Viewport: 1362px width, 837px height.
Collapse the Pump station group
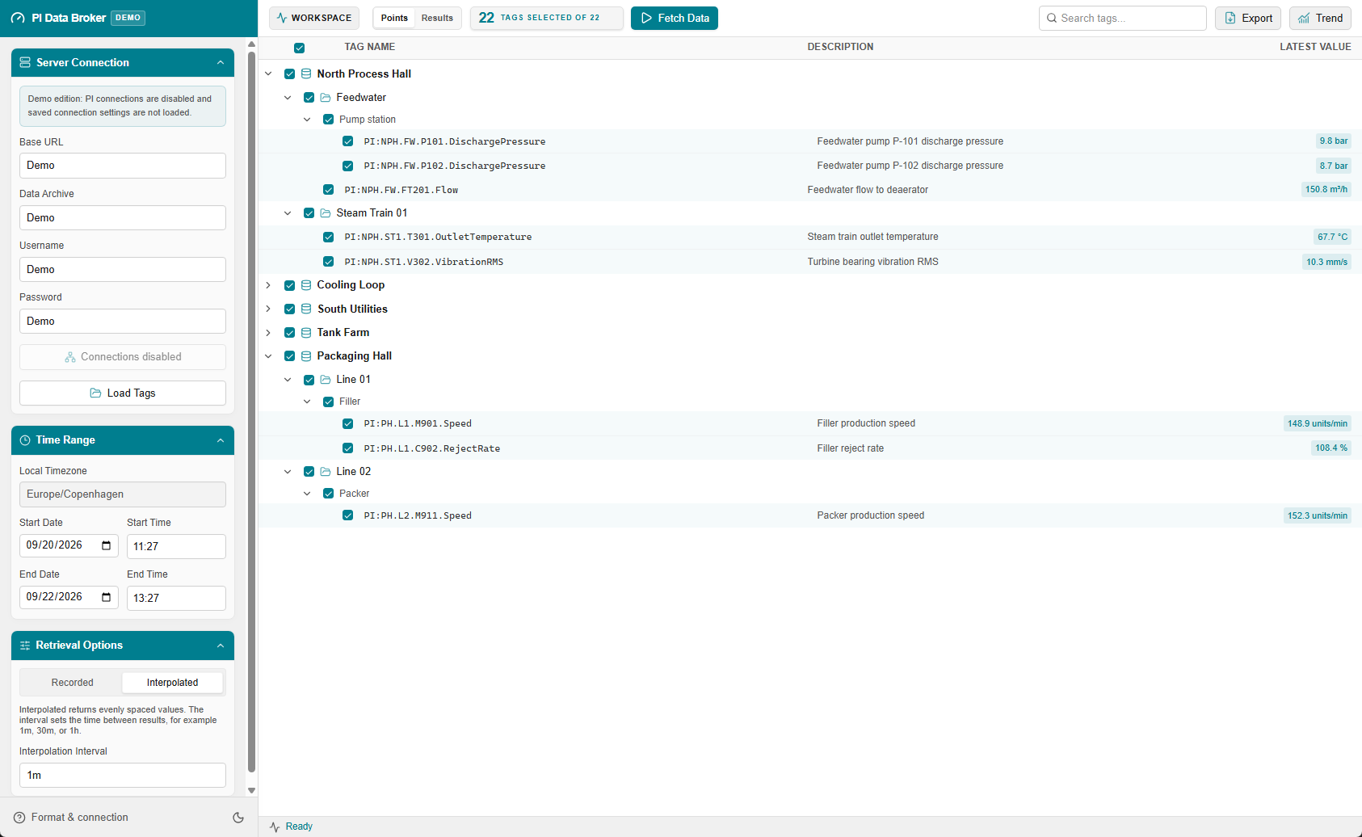(x=307, y=120)
